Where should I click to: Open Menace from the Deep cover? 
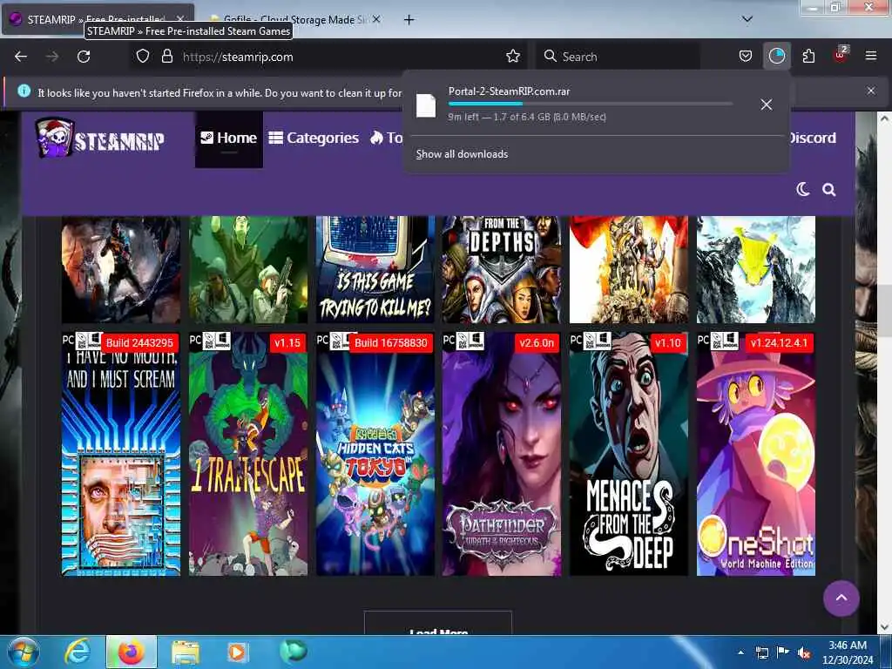[629, 455]
